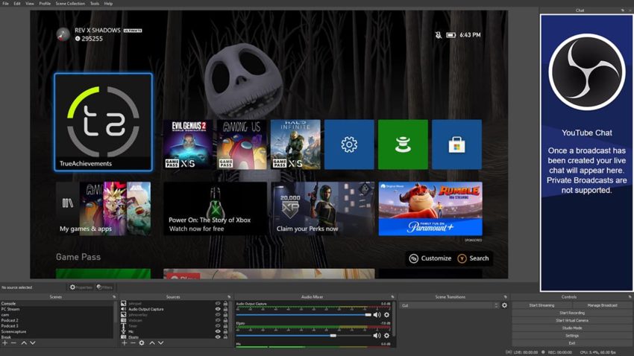This screenshot has width=634, height=356.
Task: Pop out the Audio Mixer dock
Action: coord(392,297)
